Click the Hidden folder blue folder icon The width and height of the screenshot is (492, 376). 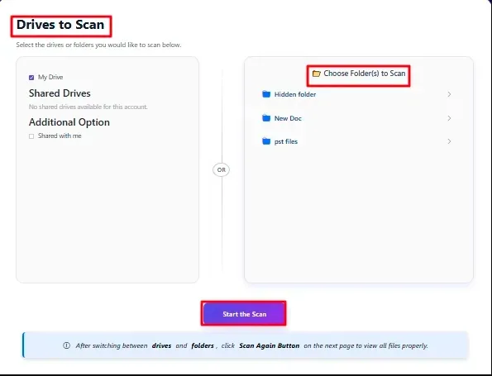(x=266, y=94)
